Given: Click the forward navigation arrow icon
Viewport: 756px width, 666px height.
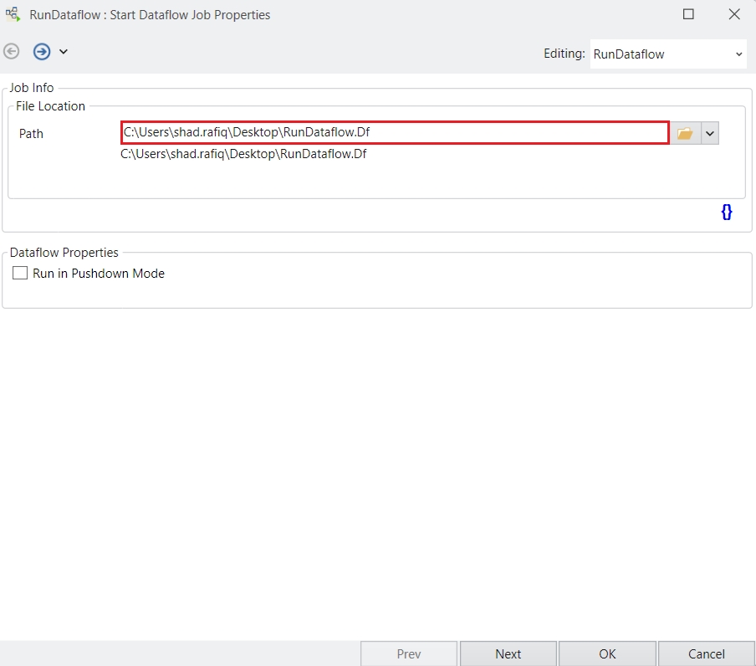Looking at the screenshot, I should [x=41, y=52].
